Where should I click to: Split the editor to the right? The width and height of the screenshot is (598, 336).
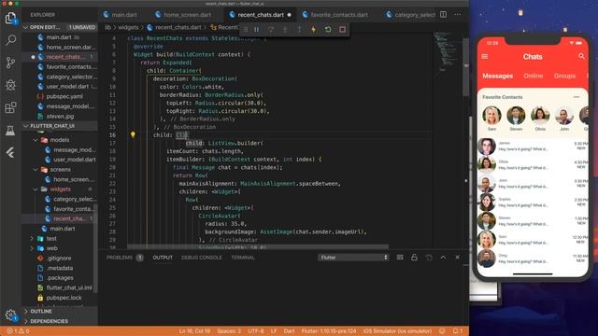tap(443, 15)
